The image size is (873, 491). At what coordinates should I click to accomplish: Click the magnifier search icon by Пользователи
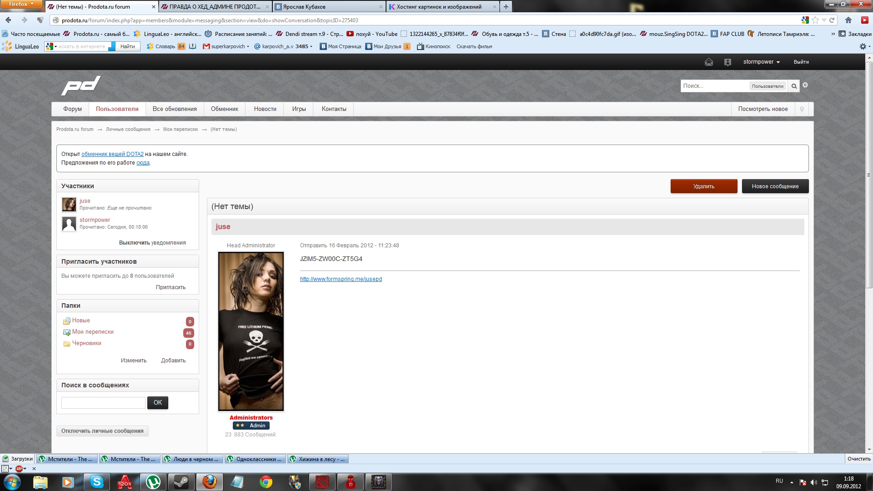794,86
